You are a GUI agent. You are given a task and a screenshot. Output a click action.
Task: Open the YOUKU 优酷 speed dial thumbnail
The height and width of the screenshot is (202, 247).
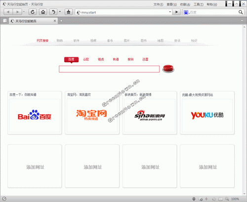pyautogui.click(x=207, y=116)
